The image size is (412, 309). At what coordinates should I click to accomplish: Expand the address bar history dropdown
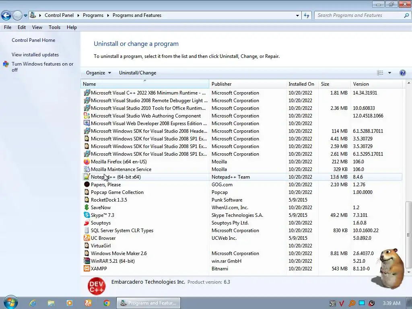(297, 16)
